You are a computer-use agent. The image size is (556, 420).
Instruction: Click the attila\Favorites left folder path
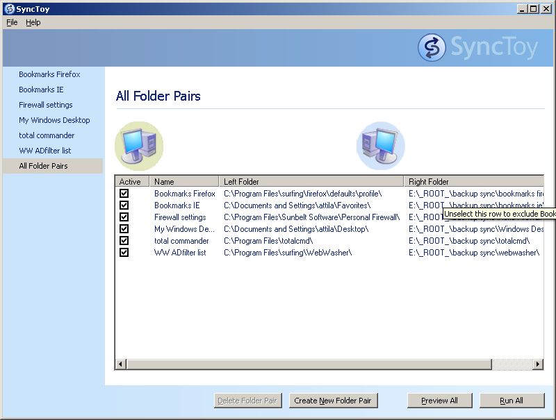tap(297, 205)
